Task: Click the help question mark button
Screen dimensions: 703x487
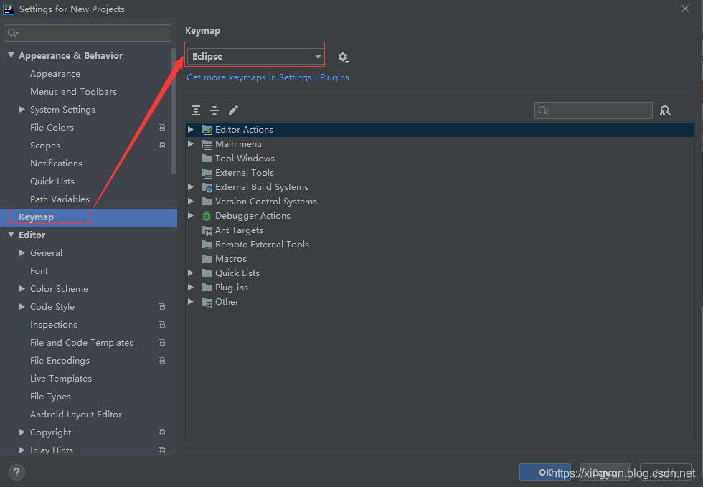Action: click(16, 472)
